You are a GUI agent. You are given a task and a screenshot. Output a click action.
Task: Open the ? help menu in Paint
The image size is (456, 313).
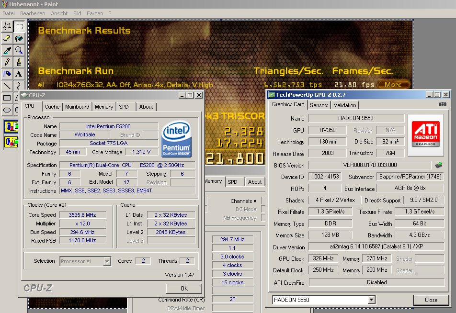(x=110, y=13)
